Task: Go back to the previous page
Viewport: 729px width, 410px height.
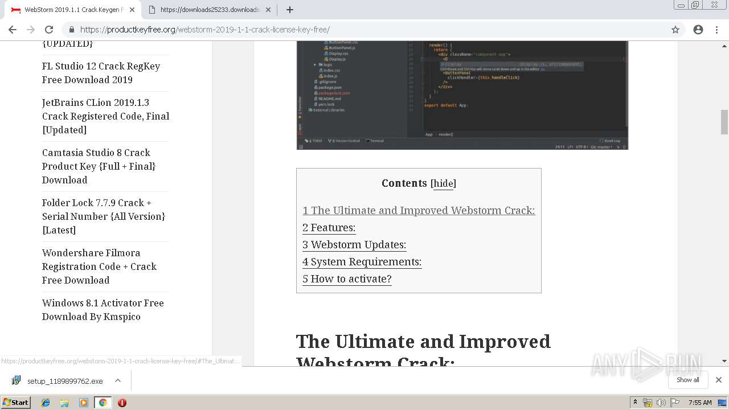Action: (13, 30)
